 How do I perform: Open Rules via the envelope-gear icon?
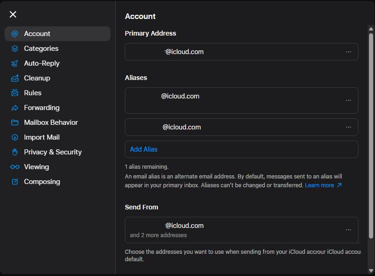pos(14,92)
